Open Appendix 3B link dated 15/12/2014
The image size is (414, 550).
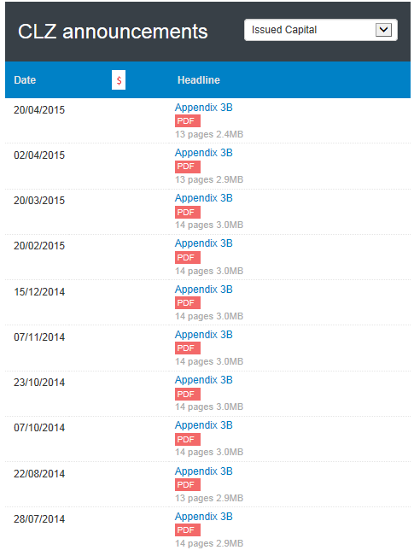pos(204,290)
